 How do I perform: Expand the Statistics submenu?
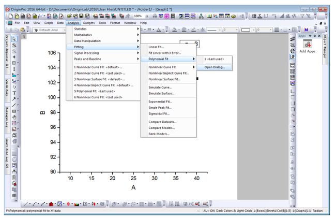pyautogui.click(x=103, y=29)
